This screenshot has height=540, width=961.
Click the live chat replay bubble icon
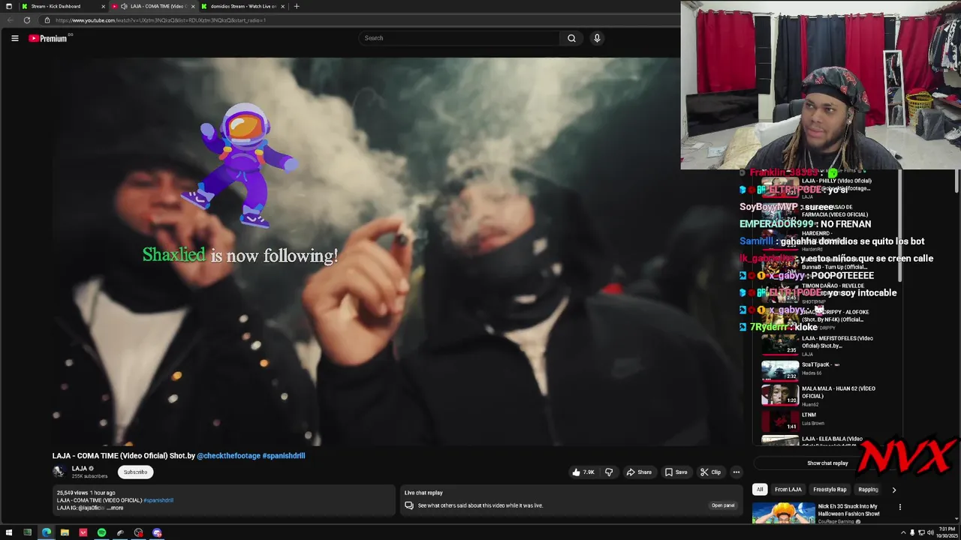[x=408, y=505]
